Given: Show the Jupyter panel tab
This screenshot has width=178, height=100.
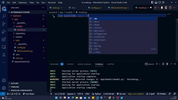Looking at the screenshot, I should 110,64.
